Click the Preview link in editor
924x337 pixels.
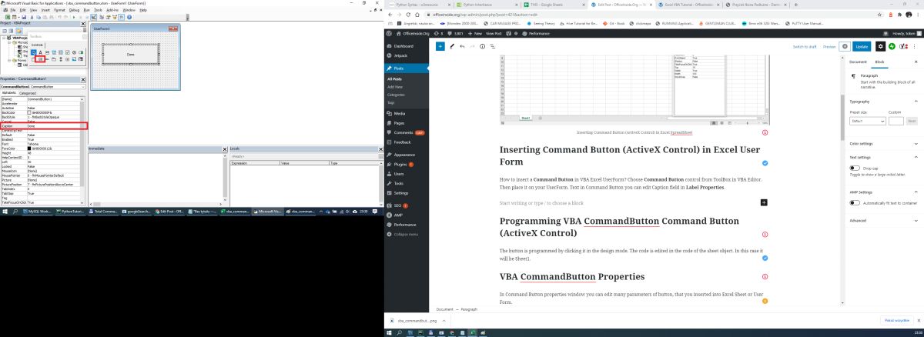click(829, 46)
